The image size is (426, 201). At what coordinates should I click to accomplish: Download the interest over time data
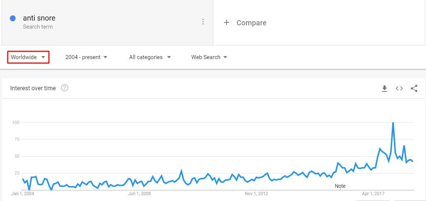384,88
